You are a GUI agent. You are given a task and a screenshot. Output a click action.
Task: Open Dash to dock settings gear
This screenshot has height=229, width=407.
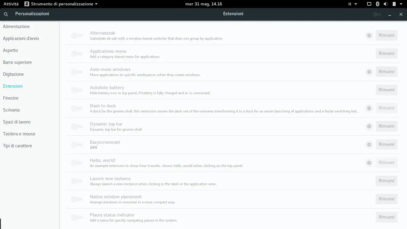(369, 108)
